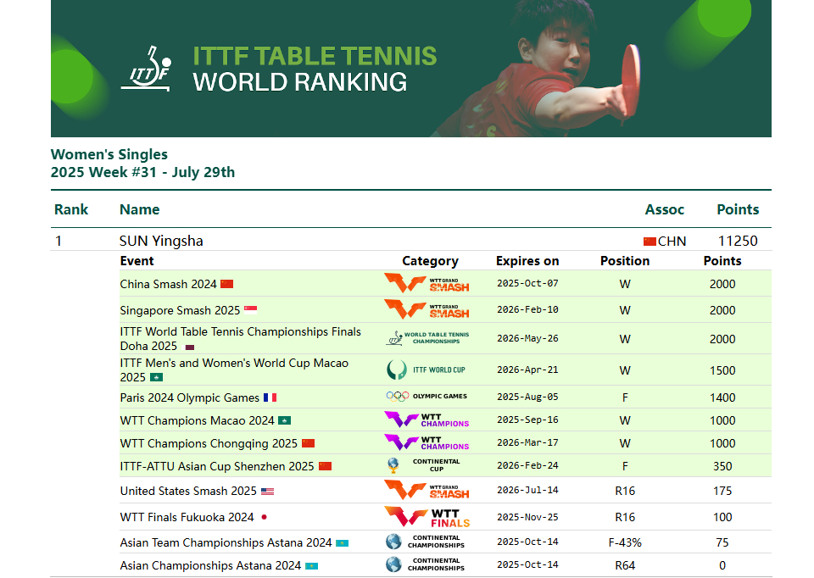814x578 pixels.
Task: Click the USA flag after United States Smash 2025
Action: click(x=267, y=492)
